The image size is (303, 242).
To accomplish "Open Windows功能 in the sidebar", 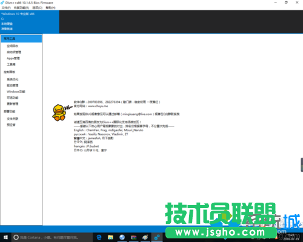I will 16,91.
